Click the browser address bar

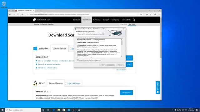click(x=82, y=15)
